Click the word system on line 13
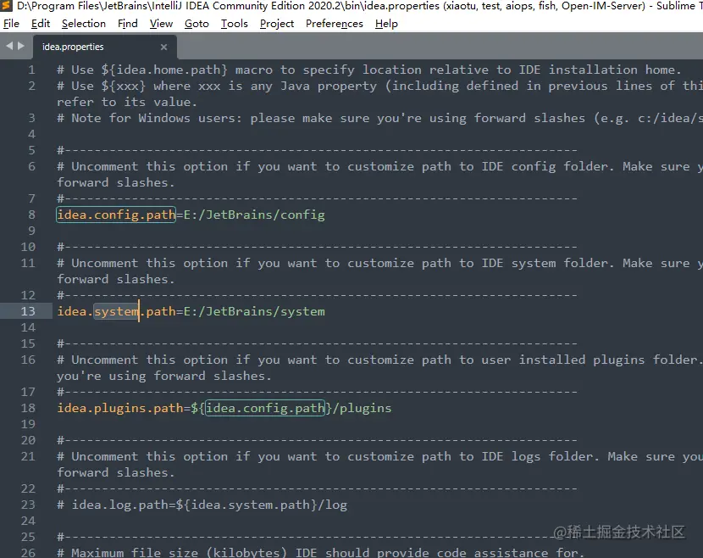The width and height of the screenshot is (703, 558). pos(114,311)
